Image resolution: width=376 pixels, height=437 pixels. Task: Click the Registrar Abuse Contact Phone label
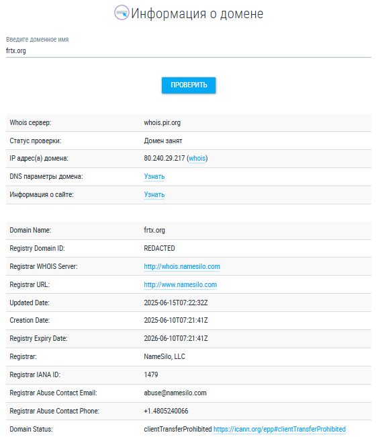pos(54,411)
